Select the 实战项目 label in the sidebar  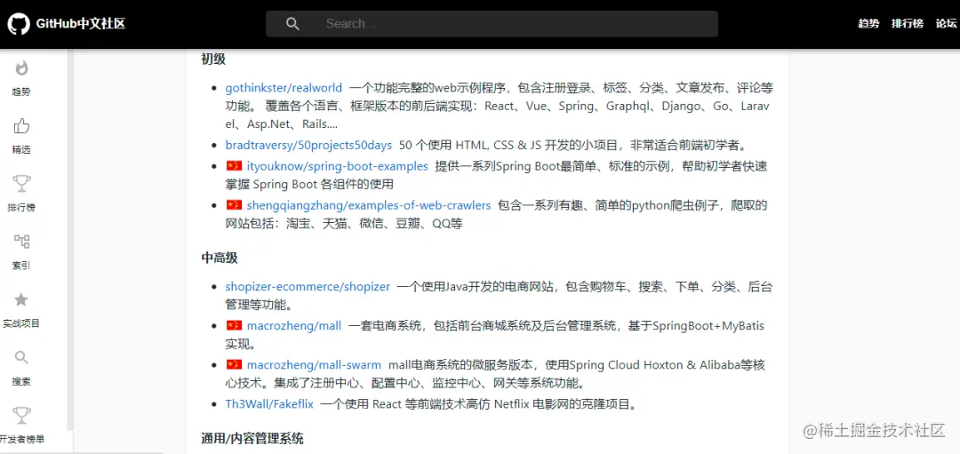21,323
